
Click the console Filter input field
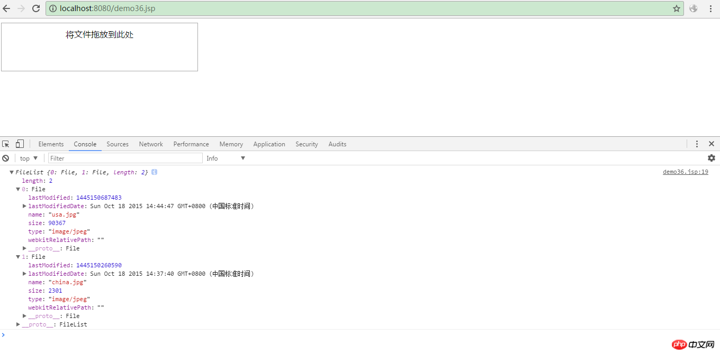125,158
